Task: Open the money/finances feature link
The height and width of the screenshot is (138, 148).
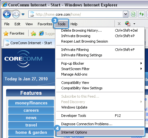Action: coord(31,103)
